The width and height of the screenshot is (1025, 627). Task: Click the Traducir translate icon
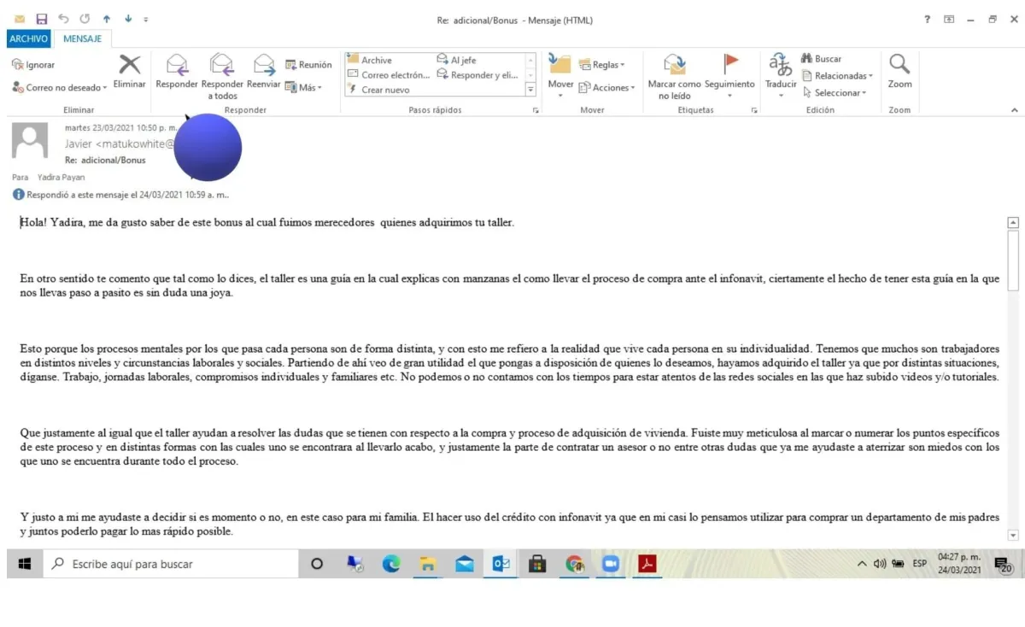click(780, 65)
